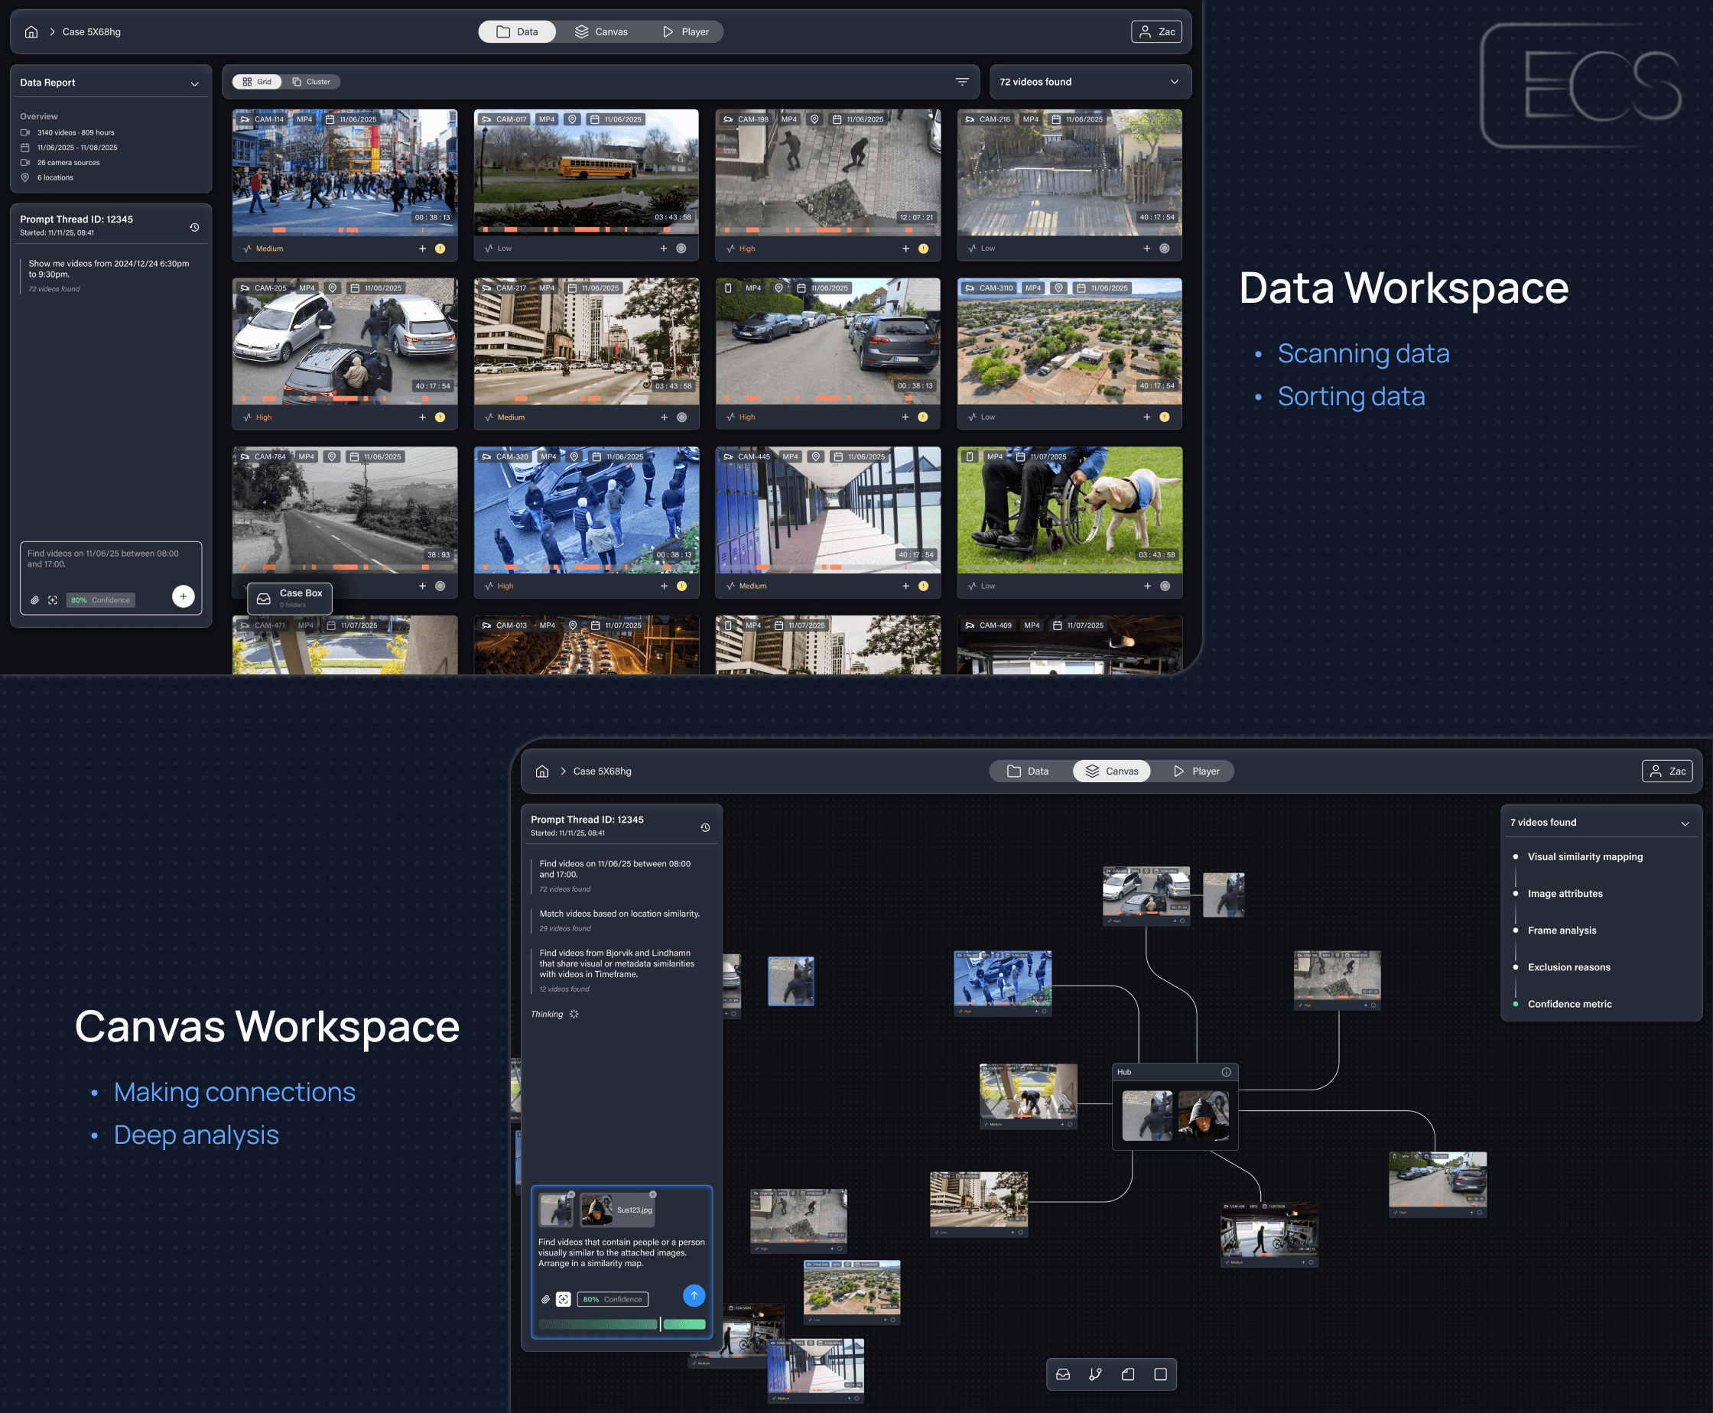Expand the 72 videos found dropdown
The height and width of the screenshot is (1413, 1713).
click(x=1173, y=83)
